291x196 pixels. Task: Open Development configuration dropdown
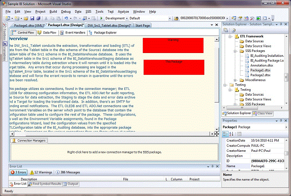[x=127, y=18]
